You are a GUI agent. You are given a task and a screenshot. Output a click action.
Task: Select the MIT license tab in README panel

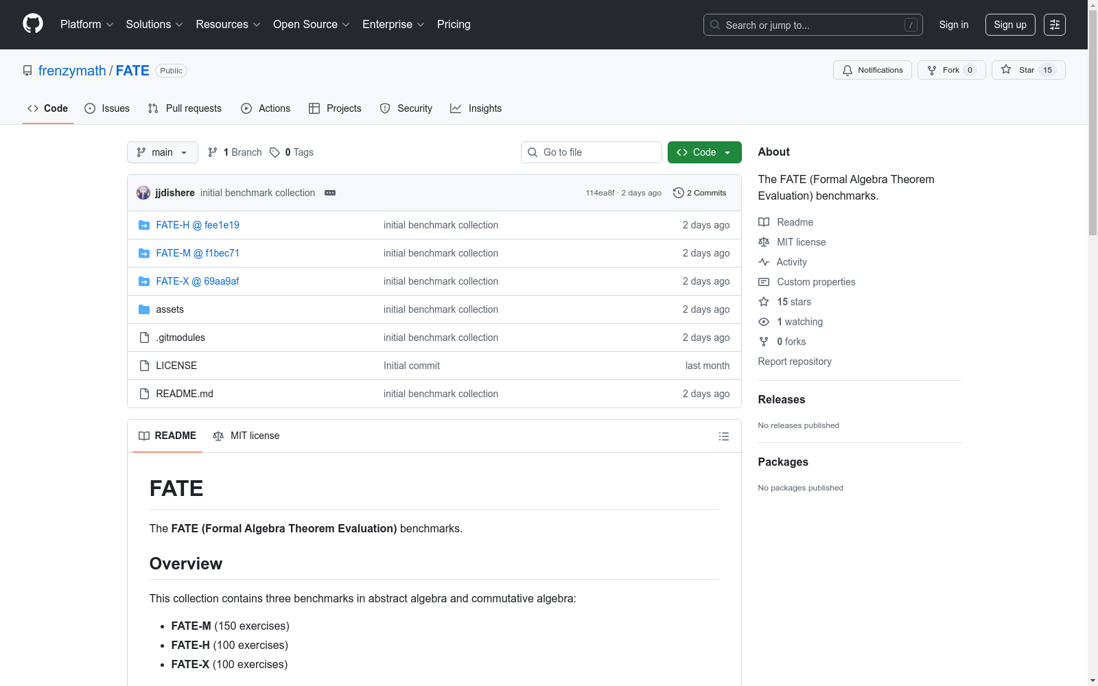tap(246, 436)
